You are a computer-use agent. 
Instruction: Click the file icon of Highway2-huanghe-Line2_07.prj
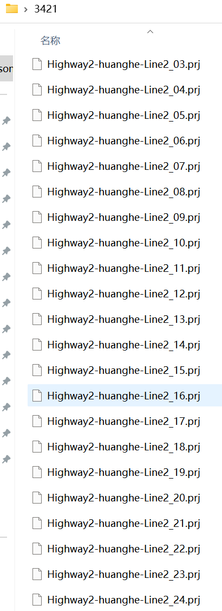click(x=37, y=167)
